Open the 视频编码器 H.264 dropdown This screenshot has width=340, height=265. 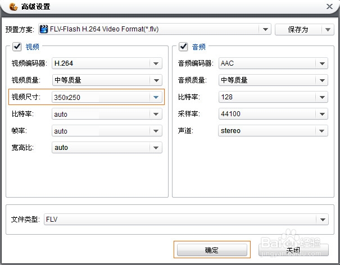coord(107,63)
